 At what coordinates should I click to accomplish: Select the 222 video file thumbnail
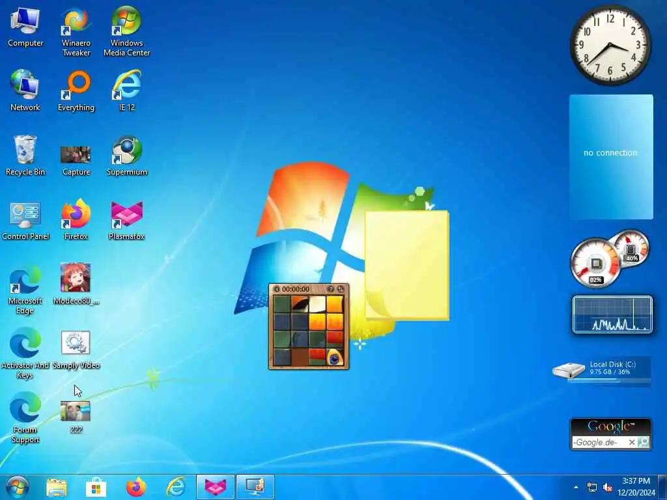76,417
